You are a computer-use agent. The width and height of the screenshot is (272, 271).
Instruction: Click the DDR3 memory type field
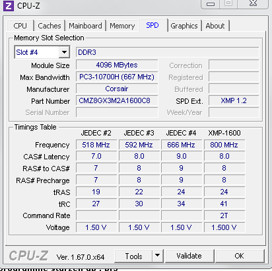167,52
